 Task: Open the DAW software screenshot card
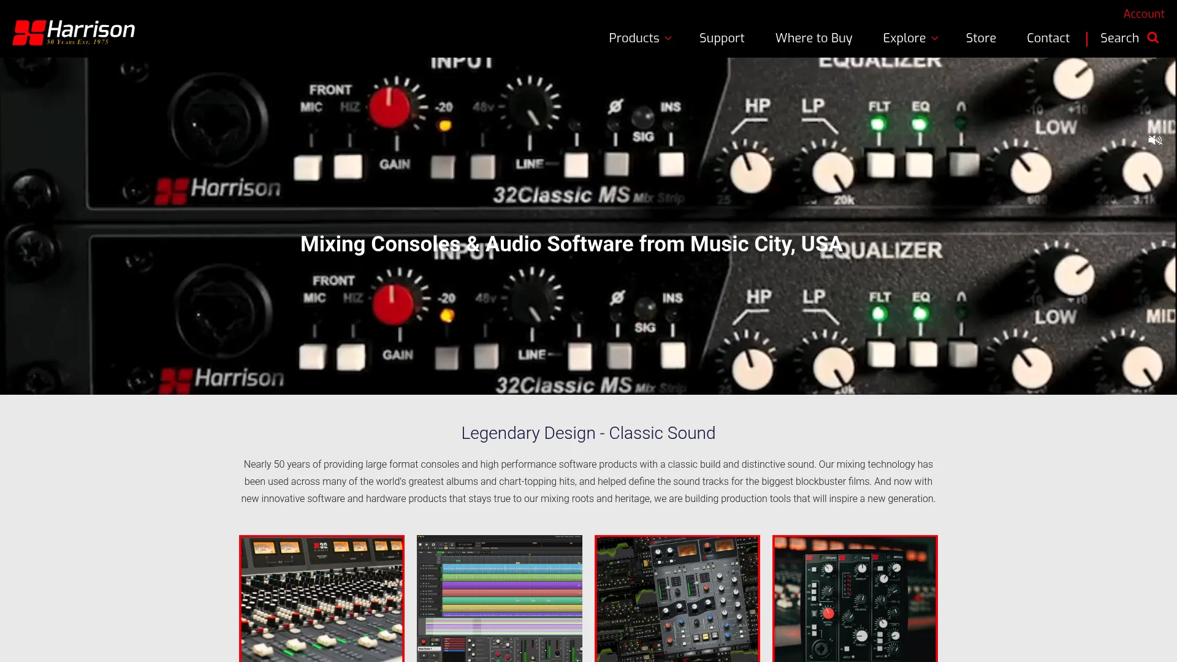click(x=500, y=599)
